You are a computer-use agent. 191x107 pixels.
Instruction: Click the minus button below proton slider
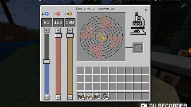tap(47, 97)
